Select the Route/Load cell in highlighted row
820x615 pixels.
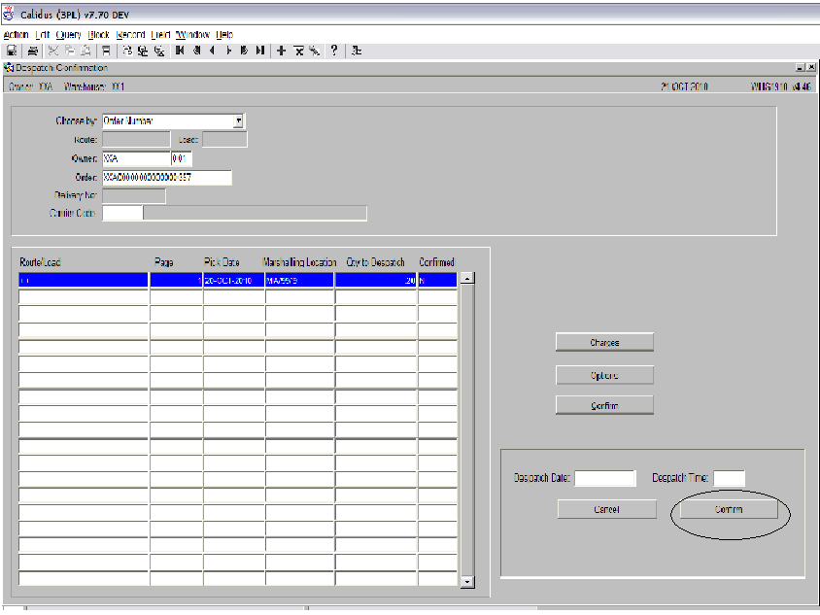84,281
